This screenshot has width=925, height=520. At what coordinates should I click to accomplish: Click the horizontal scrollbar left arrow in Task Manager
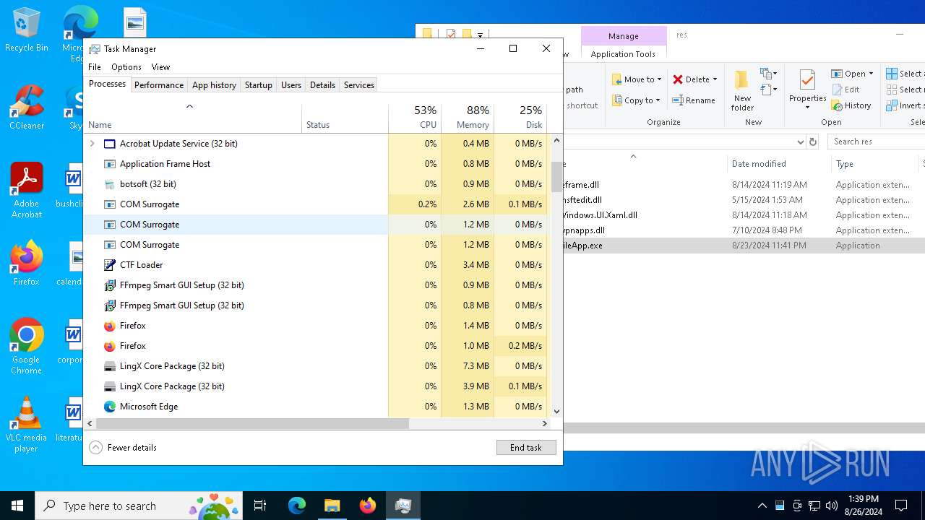coord(90,424)
